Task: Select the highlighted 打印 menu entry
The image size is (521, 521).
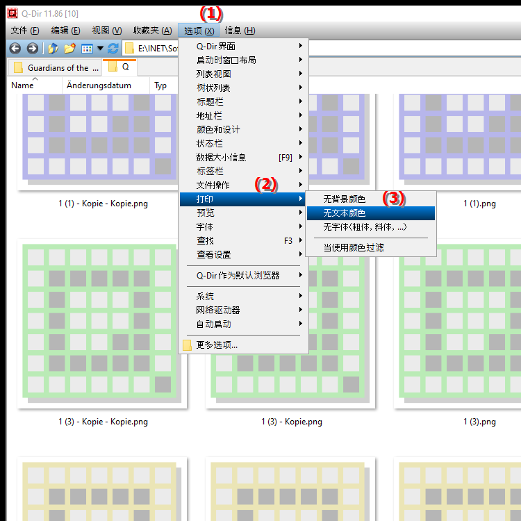Action: [x=244, y=199]
